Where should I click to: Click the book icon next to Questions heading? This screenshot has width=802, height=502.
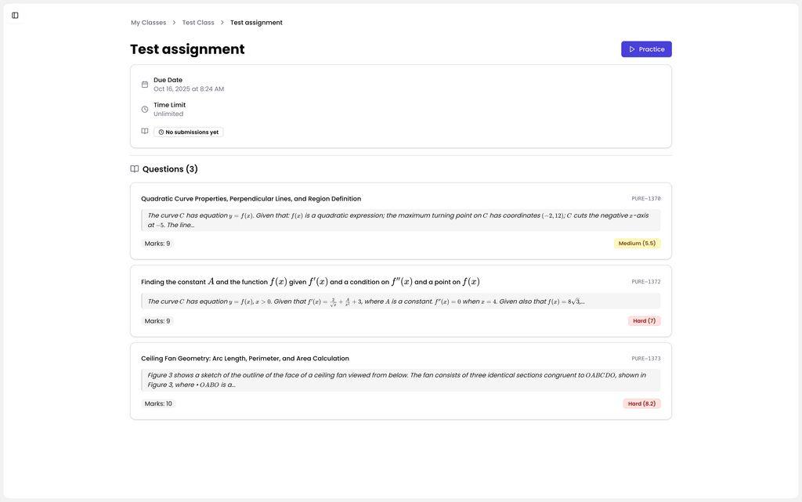(135, 169)
